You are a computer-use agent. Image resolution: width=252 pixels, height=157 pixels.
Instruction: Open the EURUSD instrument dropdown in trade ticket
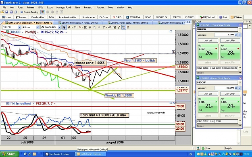(x=240, y=29)
